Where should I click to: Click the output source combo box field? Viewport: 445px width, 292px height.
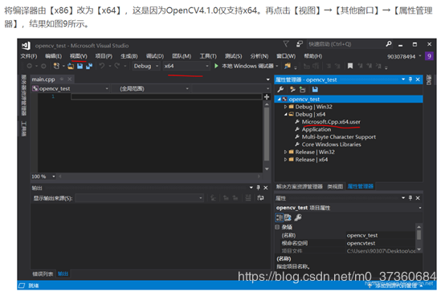coord(139,198)
